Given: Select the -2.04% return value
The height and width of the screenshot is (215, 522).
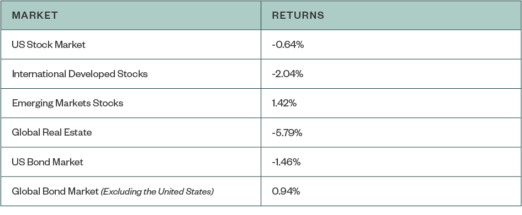Looking at the screenshot, I should pyautogui.click(x=288, y=74).
